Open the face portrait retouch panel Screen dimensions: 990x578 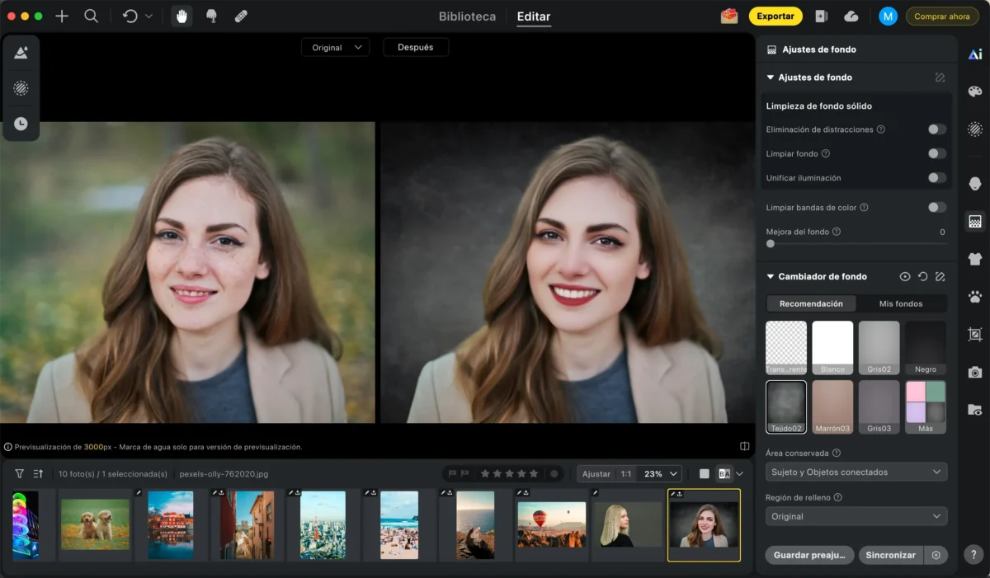(x=975, y=183)
